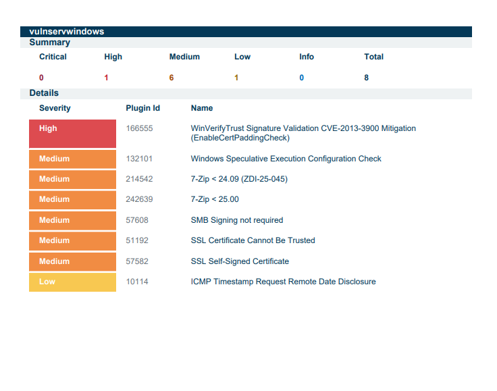
Task: Click the Medium severity cell for SMB Signing
Action: [72, 221]
